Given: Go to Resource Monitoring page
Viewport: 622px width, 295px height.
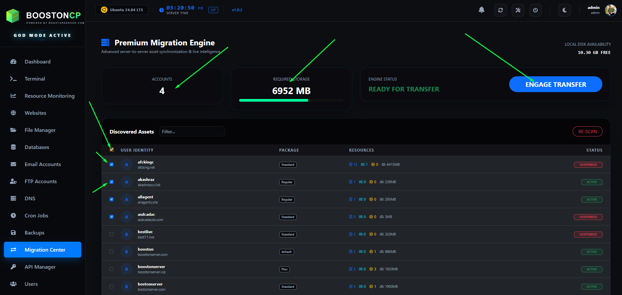Looking at the screenshot, I should pos(49,96).
